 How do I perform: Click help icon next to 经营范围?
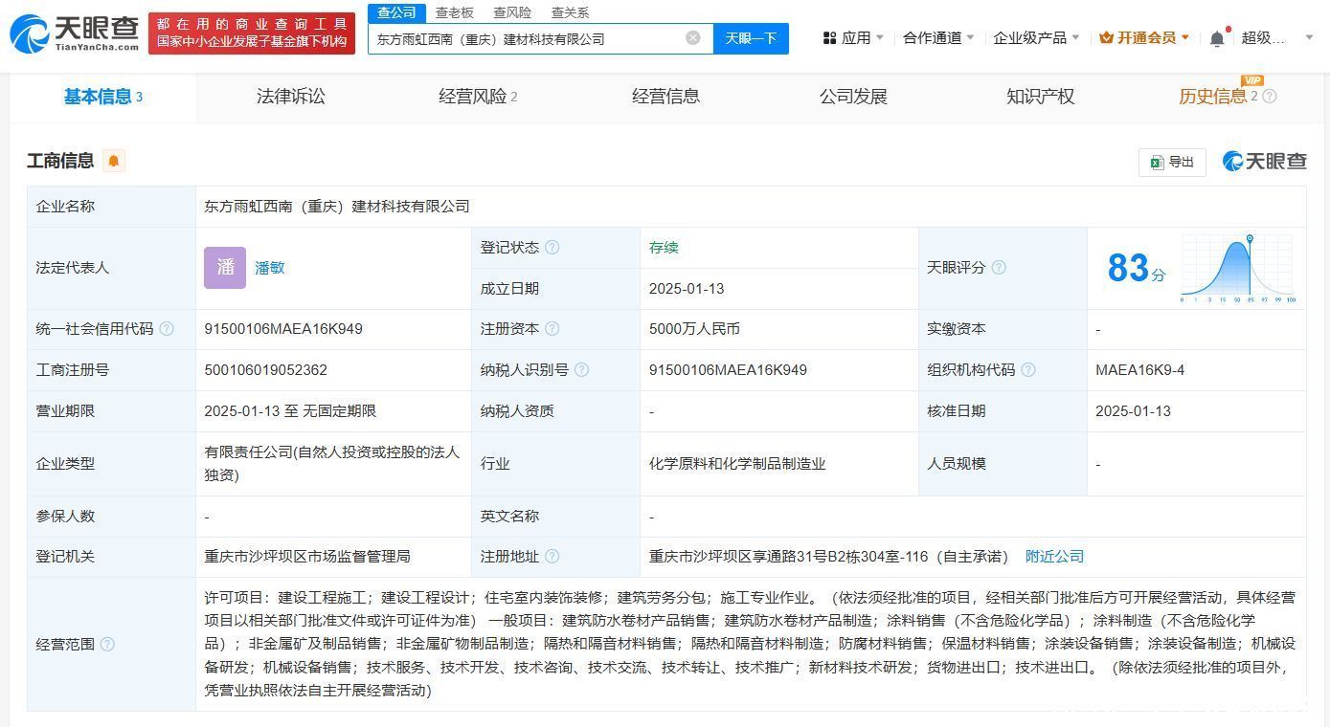point(107,645)
